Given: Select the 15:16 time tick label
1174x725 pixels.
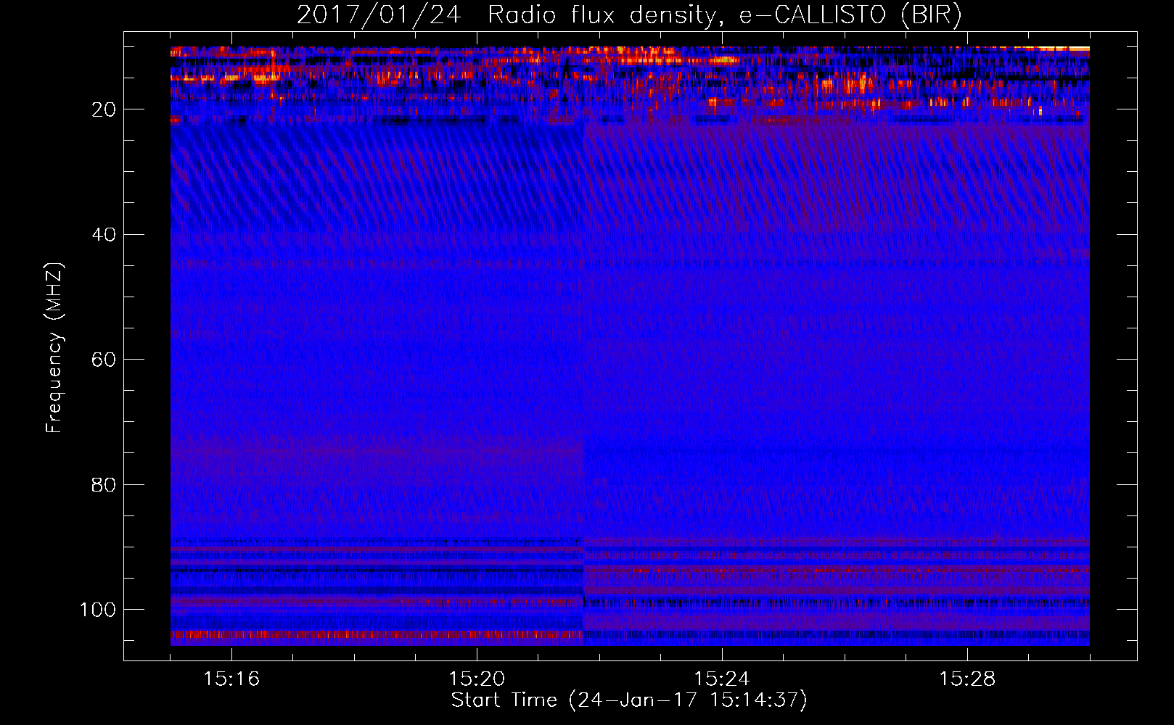Looking at the screenshot, I should coord(231,679).
